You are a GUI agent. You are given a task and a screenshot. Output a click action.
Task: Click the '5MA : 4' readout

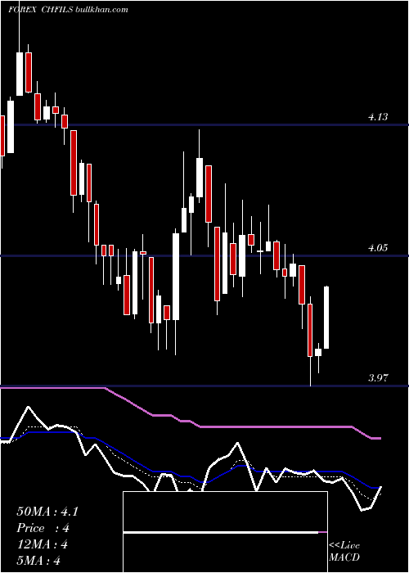click(38, 561)
